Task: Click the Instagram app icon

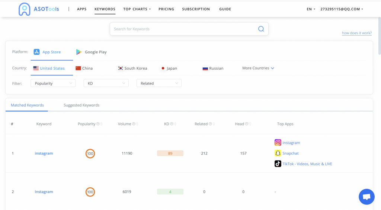Action: [x=278, y=143]
